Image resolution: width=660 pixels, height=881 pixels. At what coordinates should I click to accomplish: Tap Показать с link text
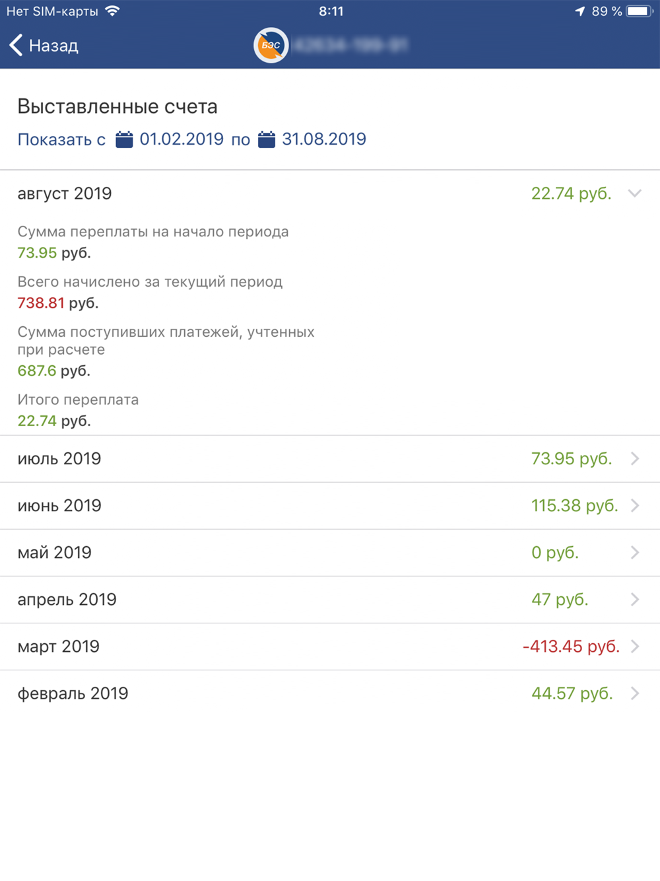61,139
